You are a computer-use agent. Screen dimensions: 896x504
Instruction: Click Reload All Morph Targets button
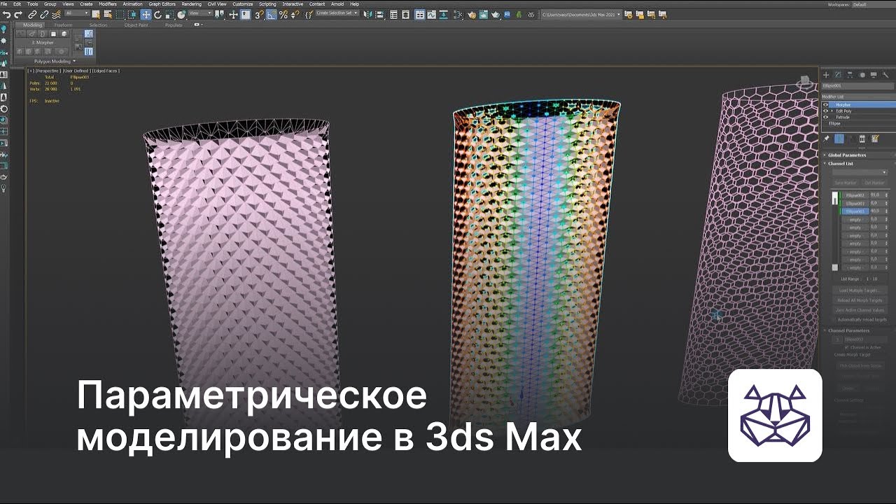point(860,300)
